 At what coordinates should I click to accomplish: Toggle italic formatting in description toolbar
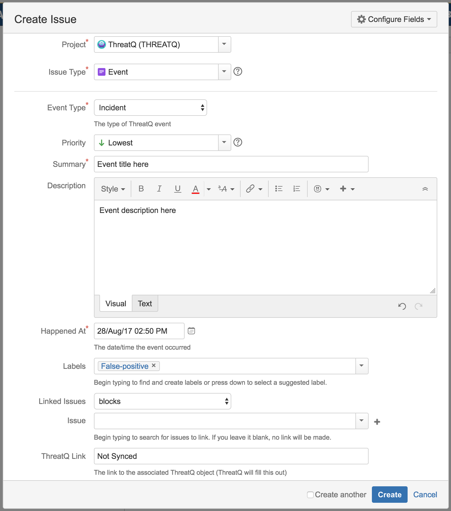[x=159, y=189]
